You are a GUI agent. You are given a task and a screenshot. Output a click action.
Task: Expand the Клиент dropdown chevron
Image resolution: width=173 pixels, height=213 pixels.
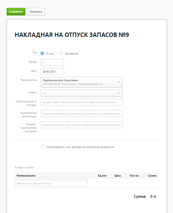pyautogui.click(x=119, y=93)
